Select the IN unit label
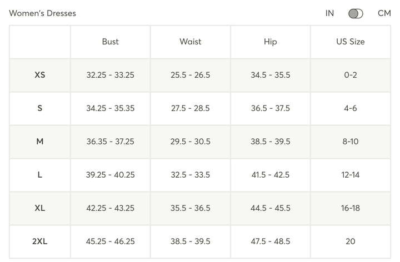 click(330, 13)
